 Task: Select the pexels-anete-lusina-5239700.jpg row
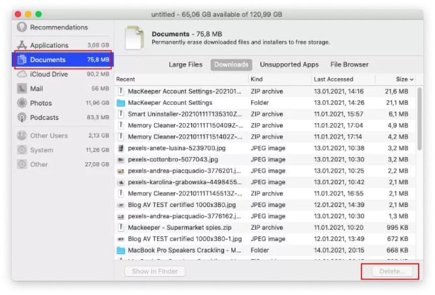(x=265, y=148)
